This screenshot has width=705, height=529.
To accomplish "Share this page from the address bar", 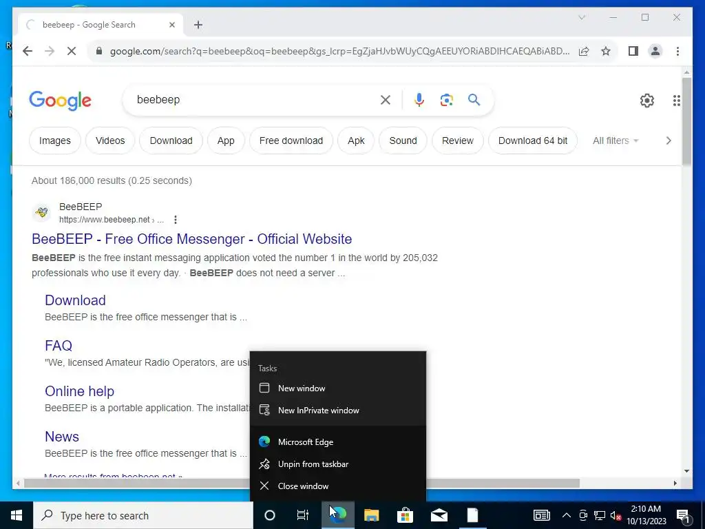I will click(x=584, y=51).
